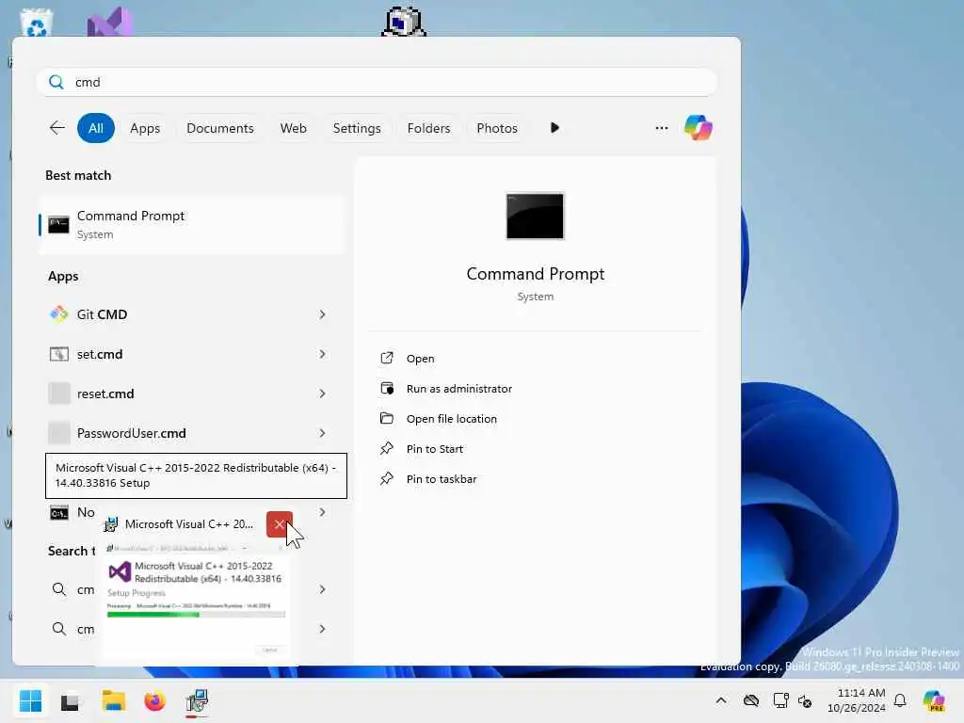Expand reset.cmd options chevron
The height and width of the screenshot is (723, 964).
322,394
